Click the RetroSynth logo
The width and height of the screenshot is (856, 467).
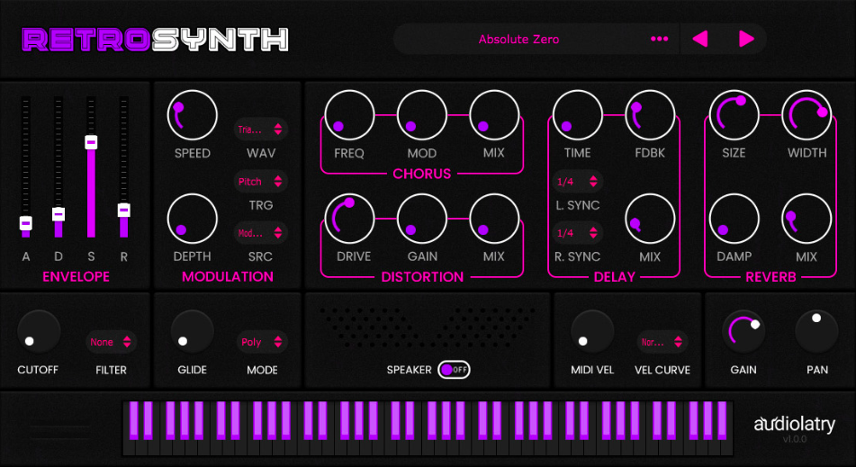pyautogui.click(x=155, y=40)
